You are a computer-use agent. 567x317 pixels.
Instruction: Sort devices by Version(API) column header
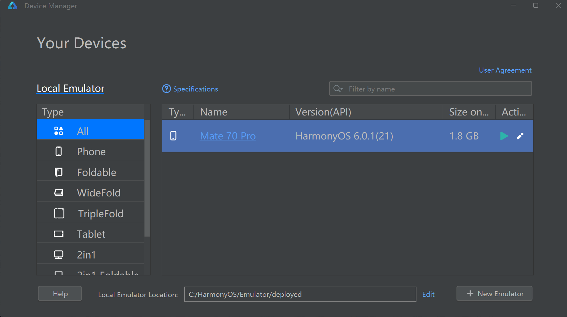coord(366,112)
